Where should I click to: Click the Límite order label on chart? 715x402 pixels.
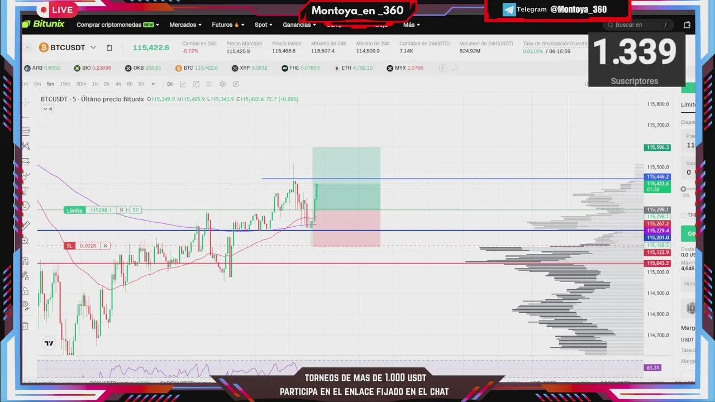[x=74, y=210]
